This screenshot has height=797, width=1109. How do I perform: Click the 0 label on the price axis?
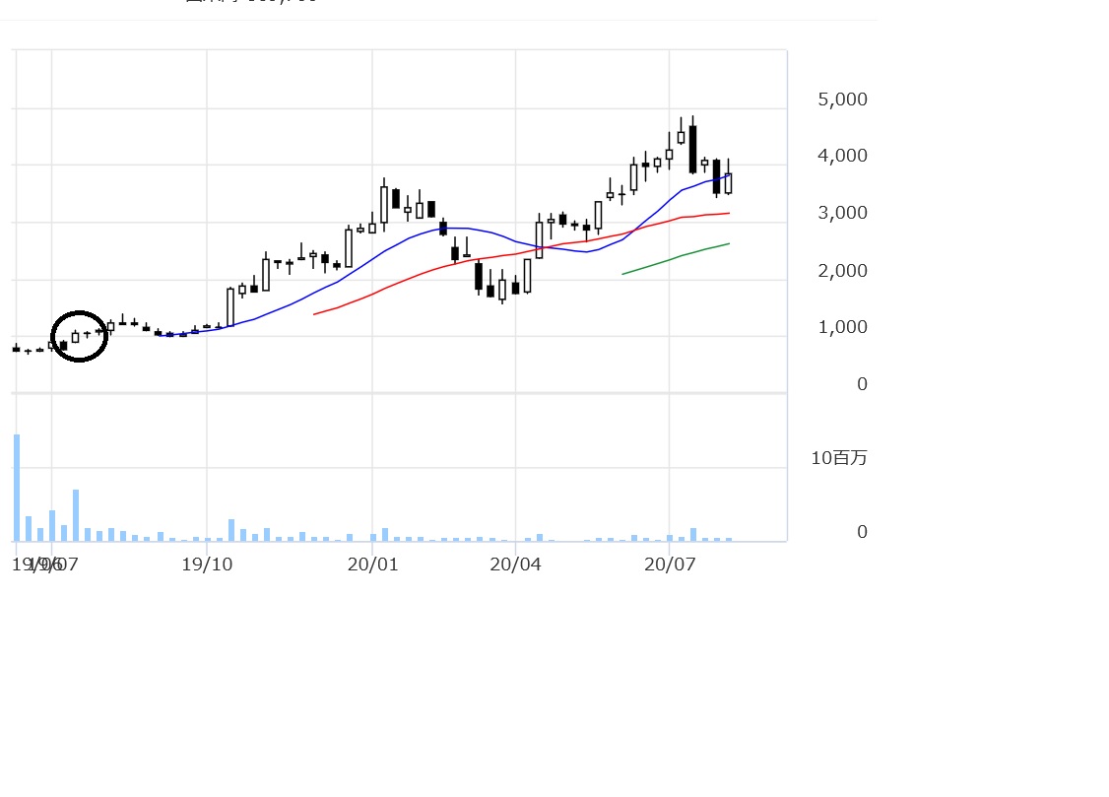pos(862,384)
